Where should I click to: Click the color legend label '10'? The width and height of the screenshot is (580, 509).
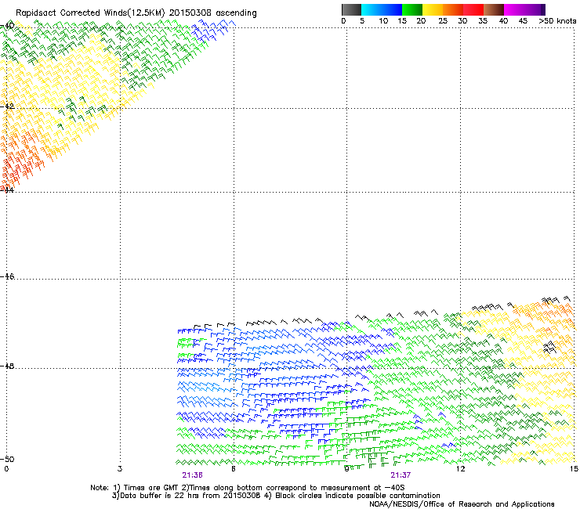[383, 21]
